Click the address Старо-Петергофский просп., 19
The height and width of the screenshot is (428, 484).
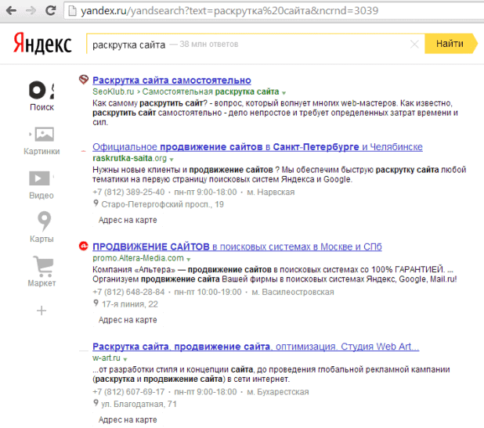tap(162, 204)
